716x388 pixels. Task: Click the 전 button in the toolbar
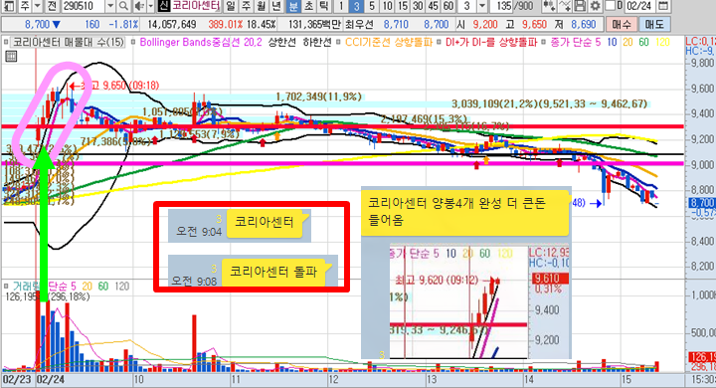(x=51, y=6)
